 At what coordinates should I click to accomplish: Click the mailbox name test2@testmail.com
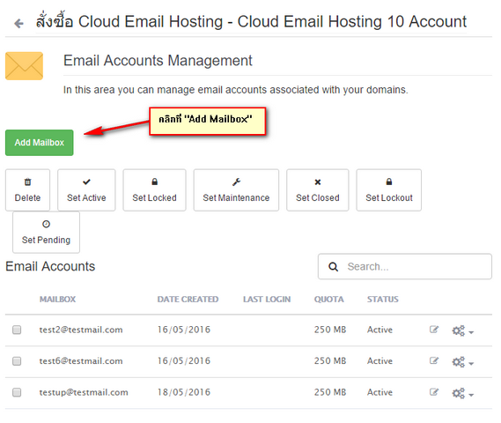(81, 330)
